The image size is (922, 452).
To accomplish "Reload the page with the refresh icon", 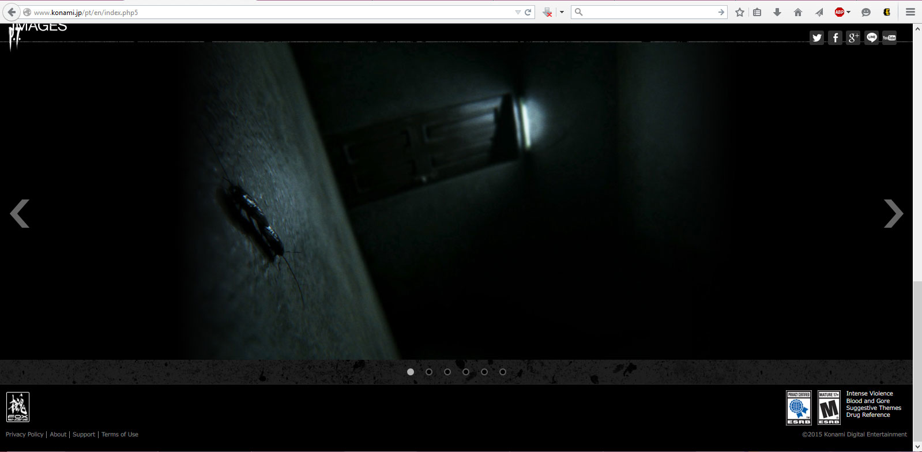I will [x=528, y=12].
